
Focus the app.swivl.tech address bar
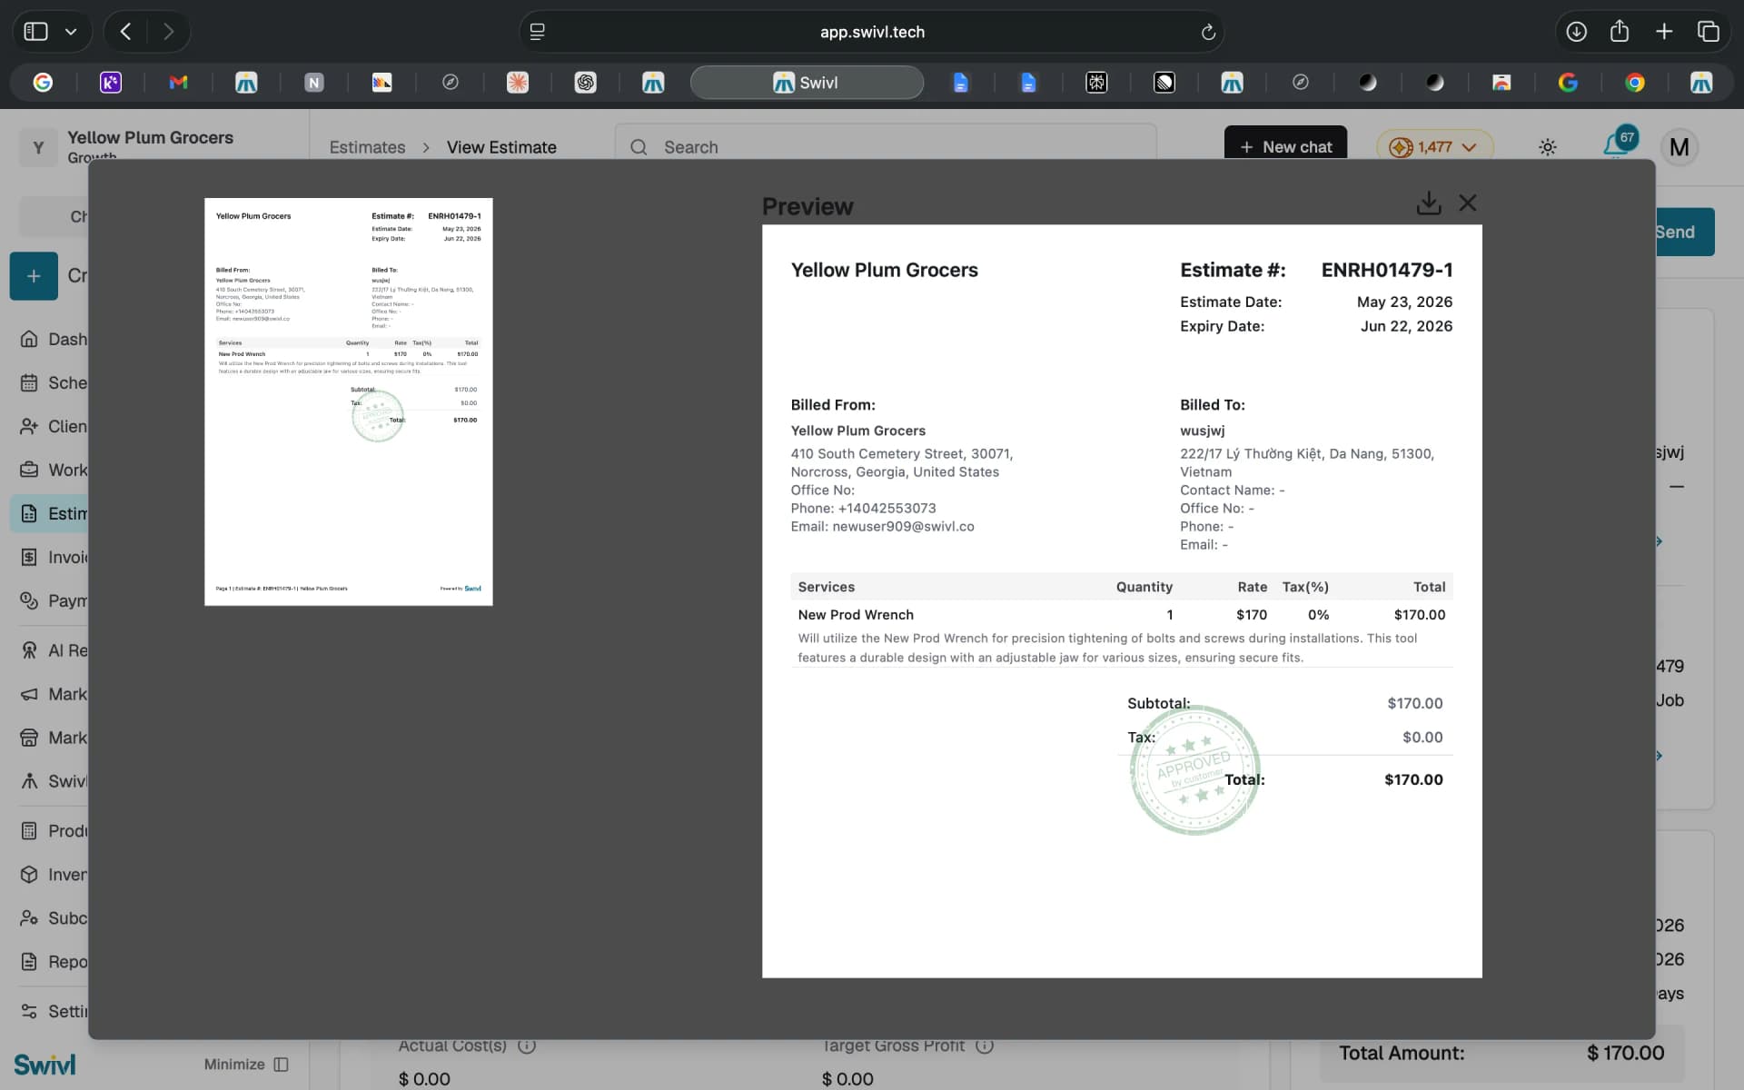(x=872, y=32)
